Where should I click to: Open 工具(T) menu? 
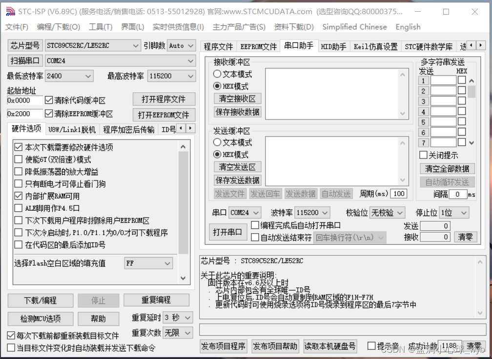[101, 27]
